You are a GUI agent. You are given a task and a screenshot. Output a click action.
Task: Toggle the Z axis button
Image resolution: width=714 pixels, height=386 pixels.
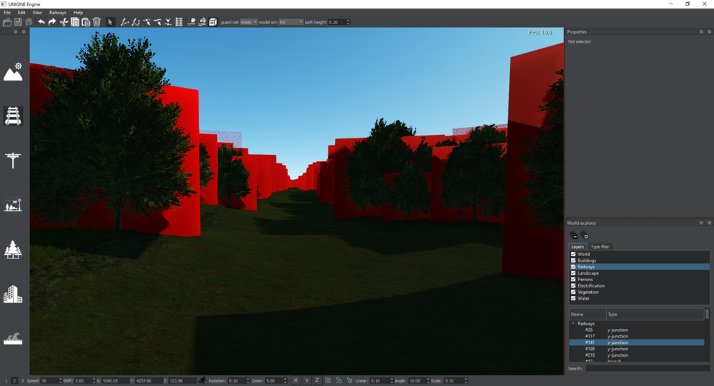tap(317, 380)
